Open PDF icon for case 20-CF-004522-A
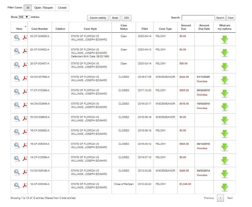Screen dimensions: 252x207 coord(25,51)
